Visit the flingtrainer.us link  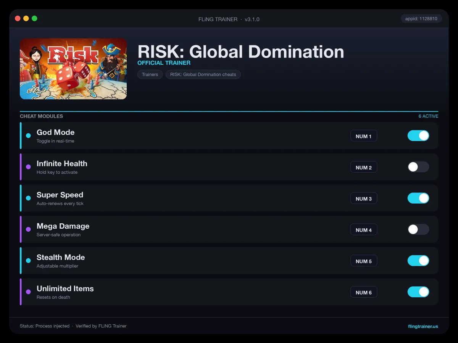pyautogui.click(x=423, y=326)
